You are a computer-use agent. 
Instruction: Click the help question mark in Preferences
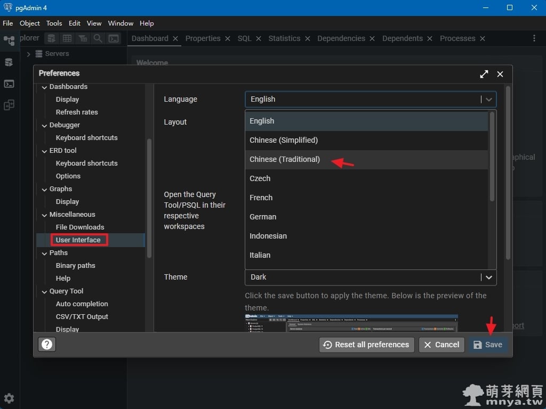click(x=47, y=345)
